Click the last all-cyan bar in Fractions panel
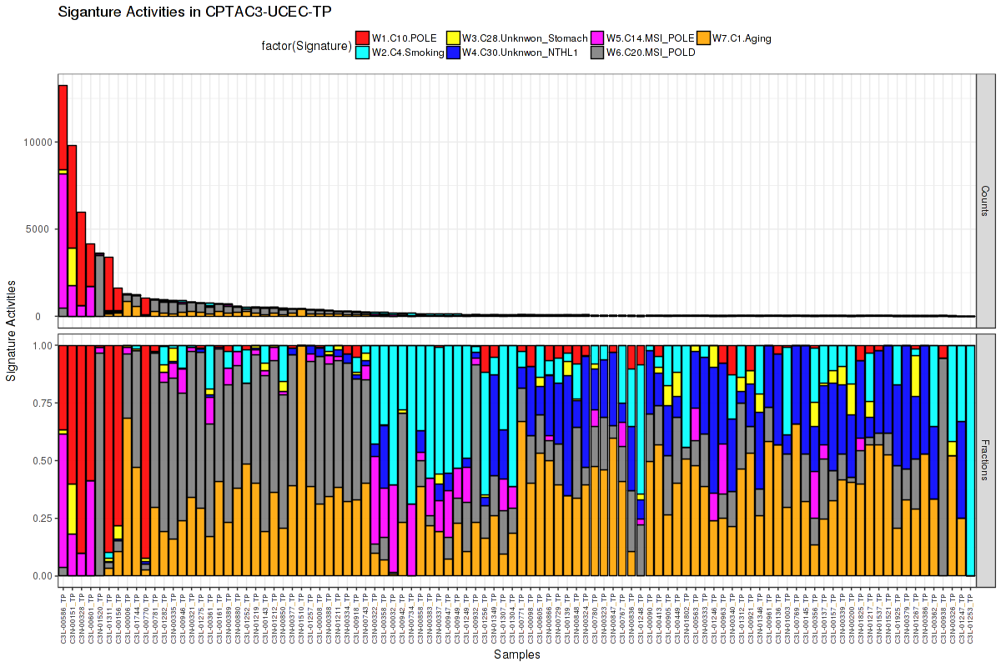 click(x=970, y=460)
